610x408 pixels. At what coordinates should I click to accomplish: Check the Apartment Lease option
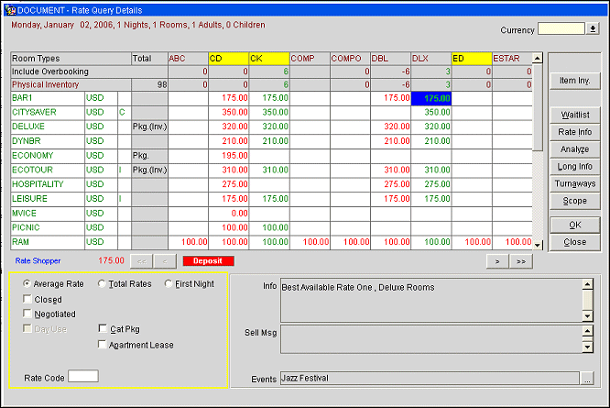coord(103,345)
